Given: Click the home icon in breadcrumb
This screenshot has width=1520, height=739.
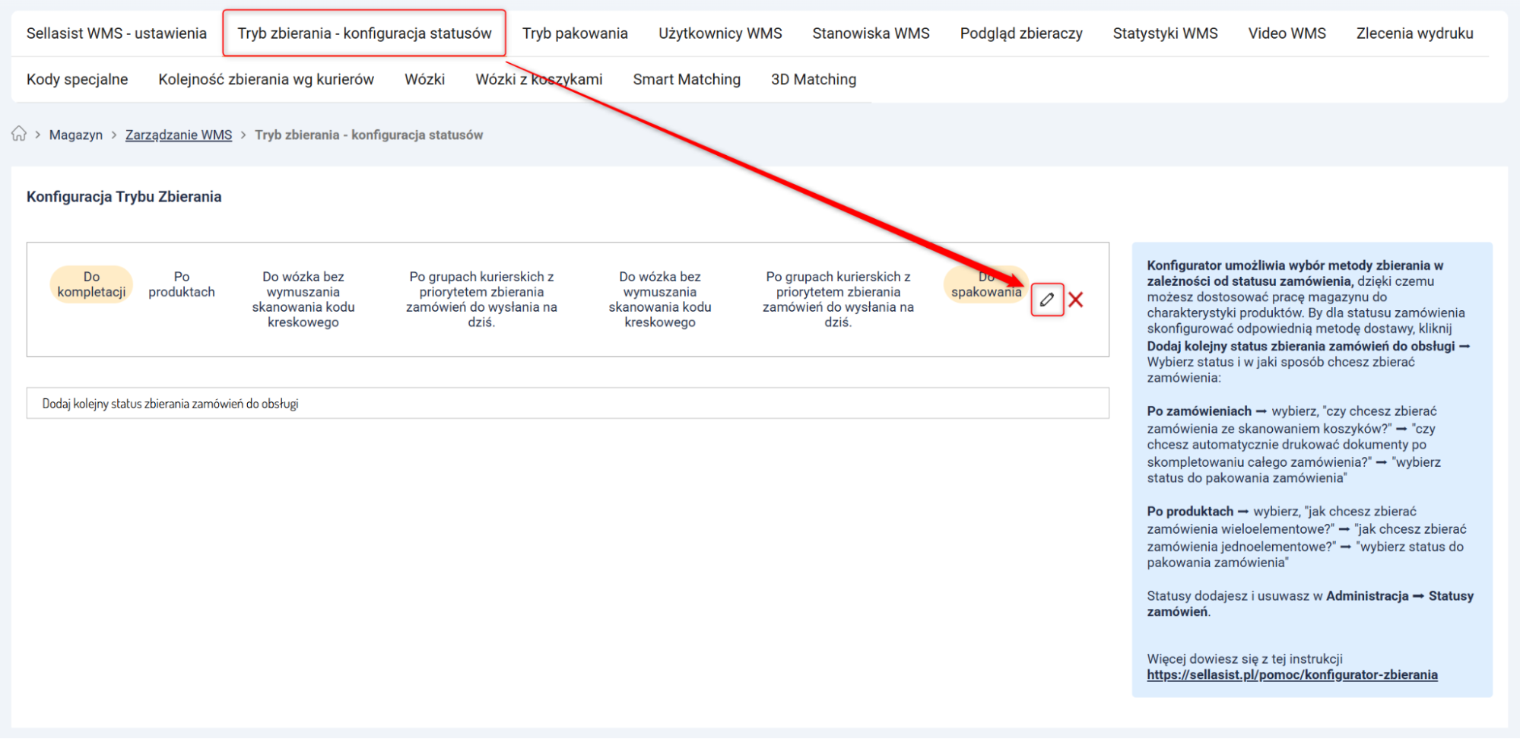Looking at the screenshot, I should click(19, 135).
